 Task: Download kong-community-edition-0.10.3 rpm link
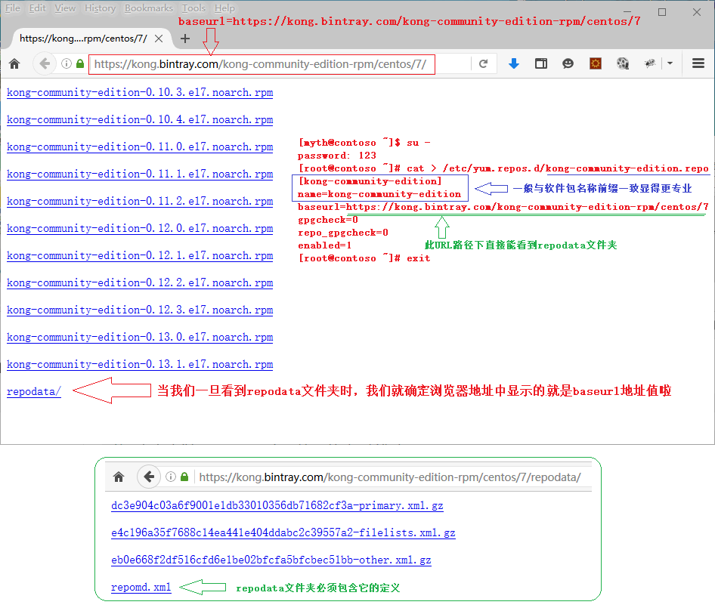140,92
